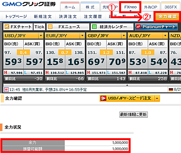Image resolution: width=181 pixels, height=153 pixels.
Task: Click AUD/JPY ASK price 540
Action: (x=158, y=62)
